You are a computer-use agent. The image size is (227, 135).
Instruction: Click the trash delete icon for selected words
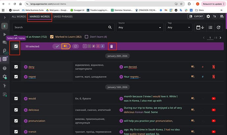click(111, 47)
